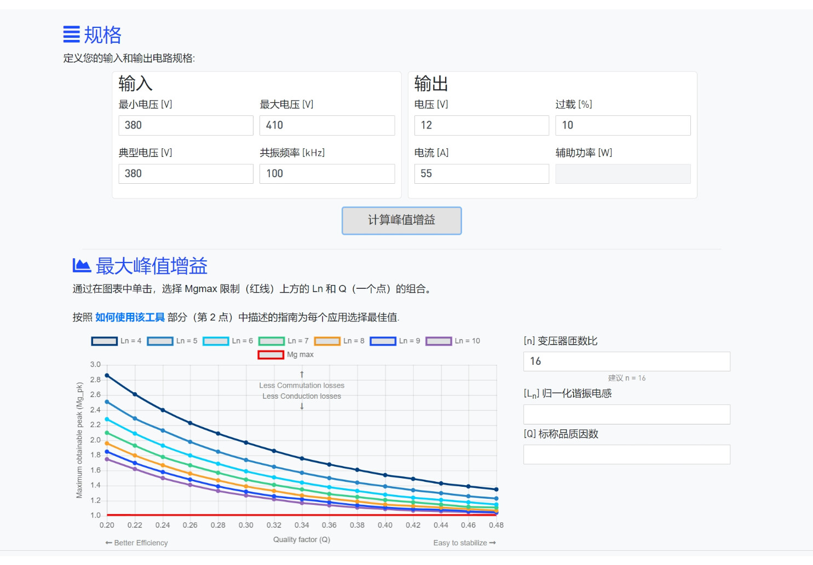This screenshot has height=565, width=813.
Task: Click the Less Conduction losses annotation
Action: point(302,397)
